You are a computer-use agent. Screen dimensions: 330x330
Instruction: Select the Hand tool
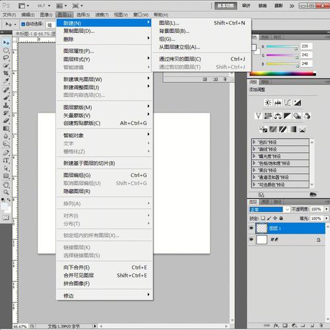pos(6,184)
